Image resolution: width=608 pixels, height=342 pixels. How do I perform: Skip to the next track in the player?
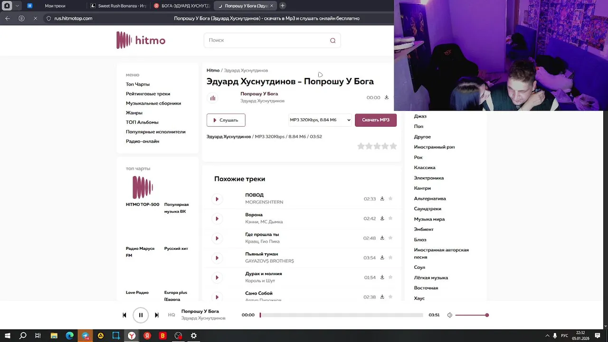tap(157, 315)
